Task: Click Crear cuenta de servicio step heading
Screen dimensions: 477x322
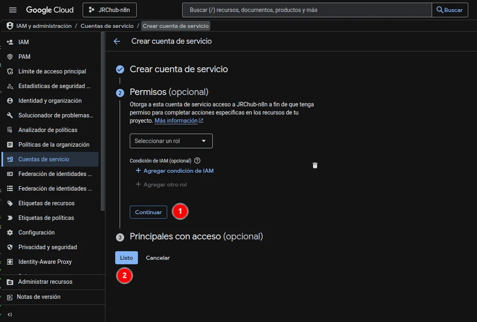Action: pyautogui.click(x=179, y=69)
